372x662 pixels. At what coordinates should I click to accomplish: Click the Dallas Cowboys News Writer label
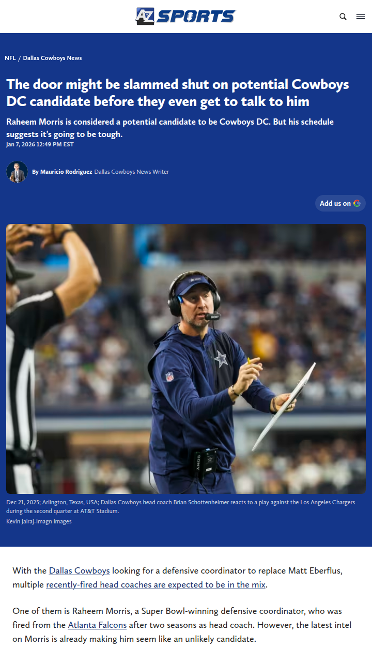132,172
